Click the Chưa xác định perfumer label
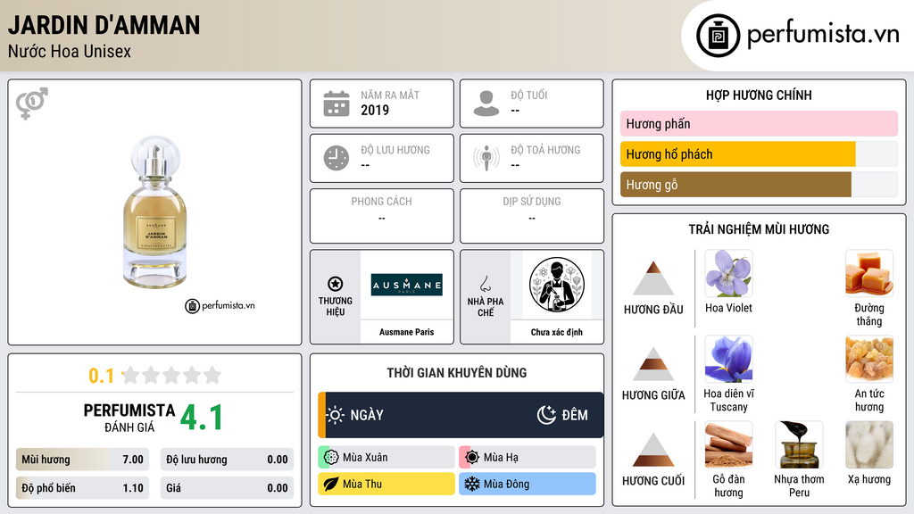This screenshot has width=914, height=514. pyautogui.click(x=557, y=332)
